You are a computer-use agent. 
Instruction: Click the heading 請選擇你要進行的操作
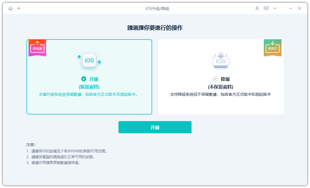[x=155, y=28]
